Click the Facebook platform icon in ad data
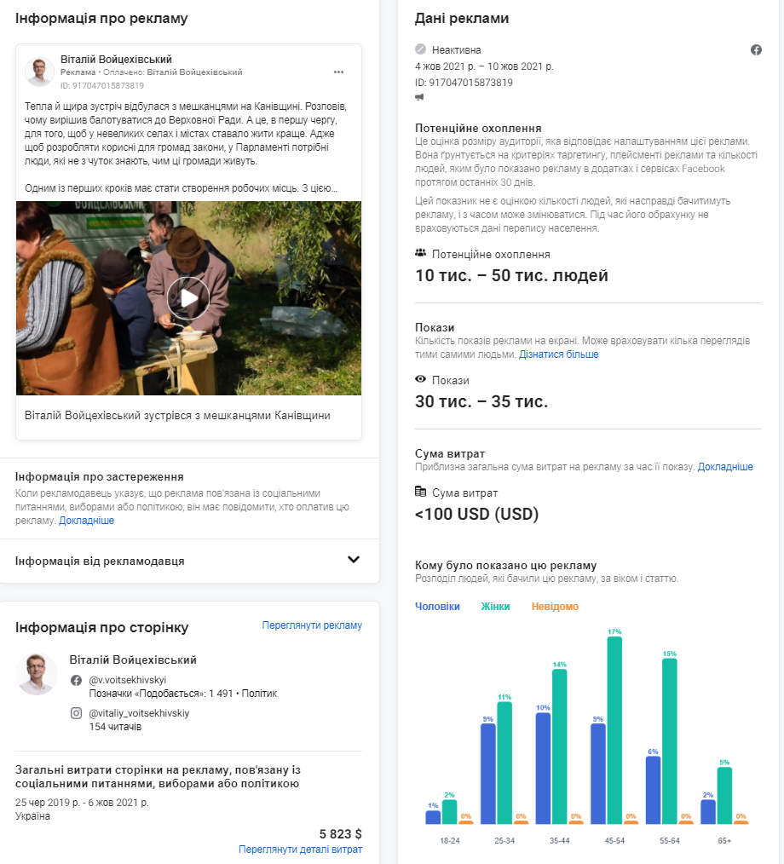 coord(756,50)
